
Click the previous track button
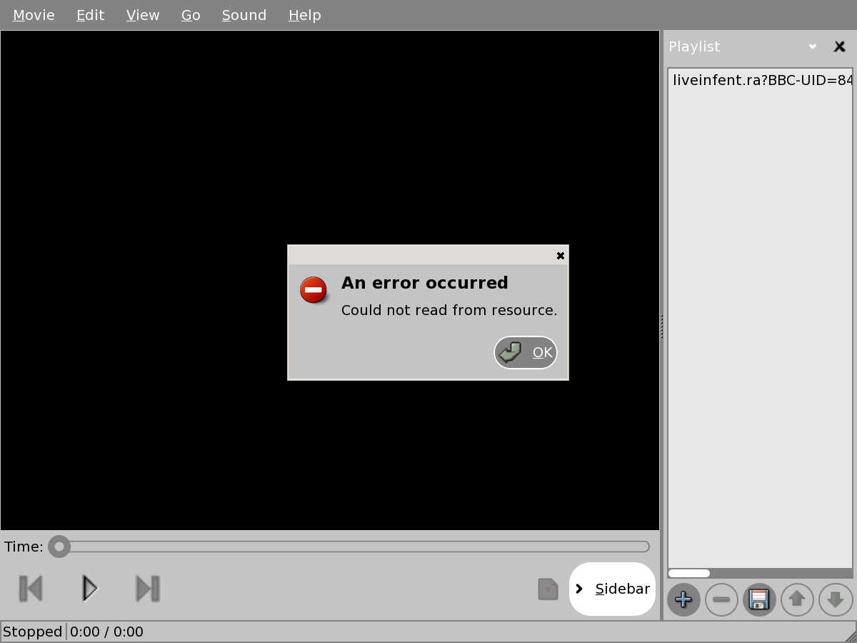point(31,589)
